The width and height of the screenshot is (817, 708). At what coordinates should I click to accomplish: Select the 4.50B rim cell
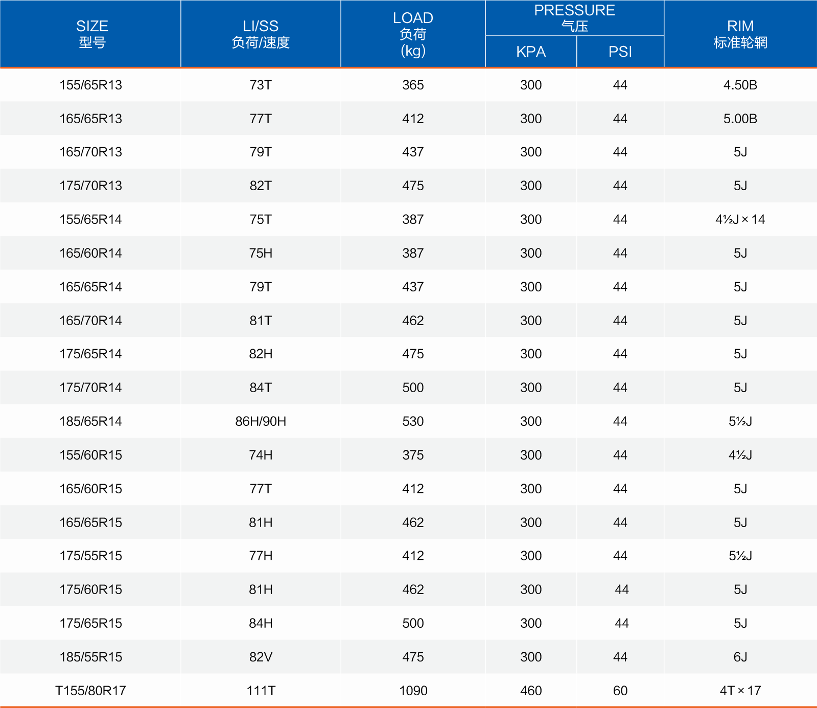click(x=740, y=85)
